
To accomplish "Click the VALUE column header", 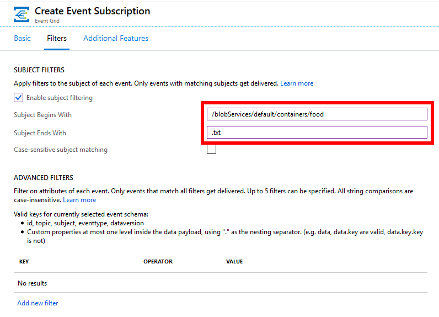I will (234, 262).
